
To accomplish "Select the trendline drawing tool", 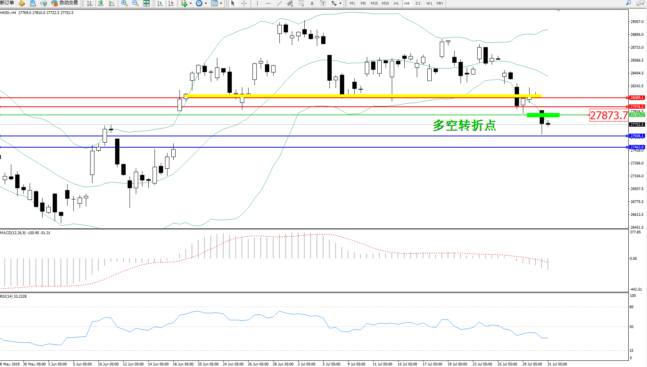I will coord(279,4).
